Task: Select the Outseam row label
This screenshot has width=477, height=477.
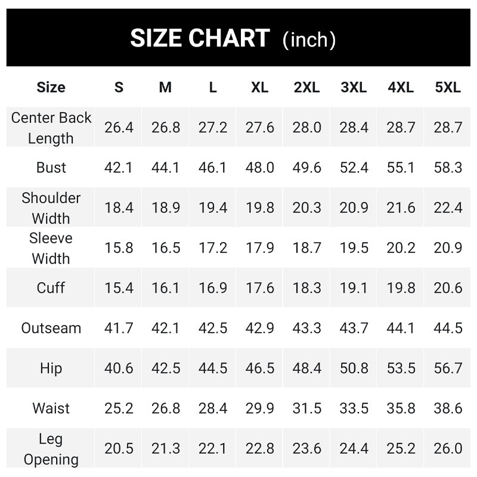Action: point(51,328)
